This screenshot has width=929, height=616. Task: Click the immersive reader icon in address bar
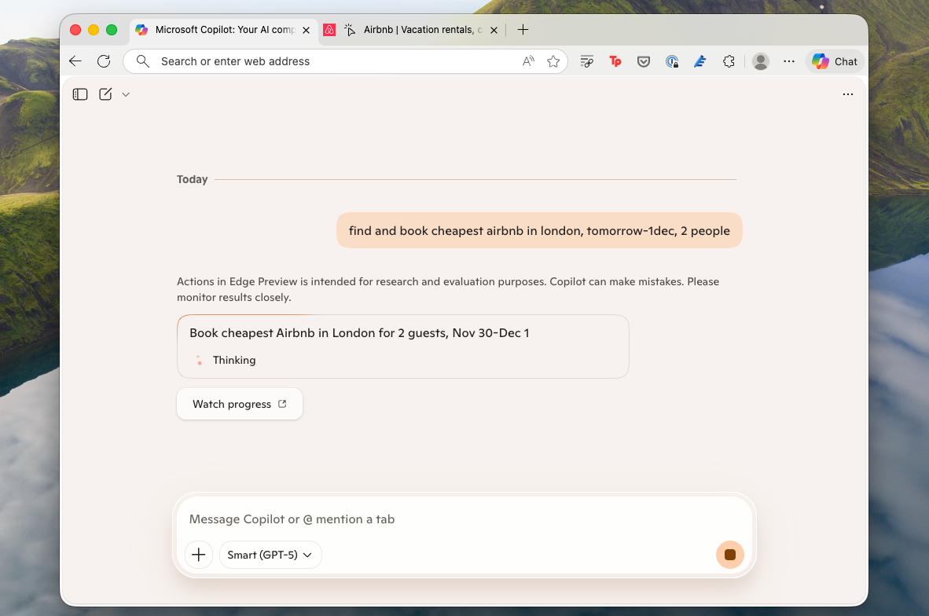click(x=528, y=60)
